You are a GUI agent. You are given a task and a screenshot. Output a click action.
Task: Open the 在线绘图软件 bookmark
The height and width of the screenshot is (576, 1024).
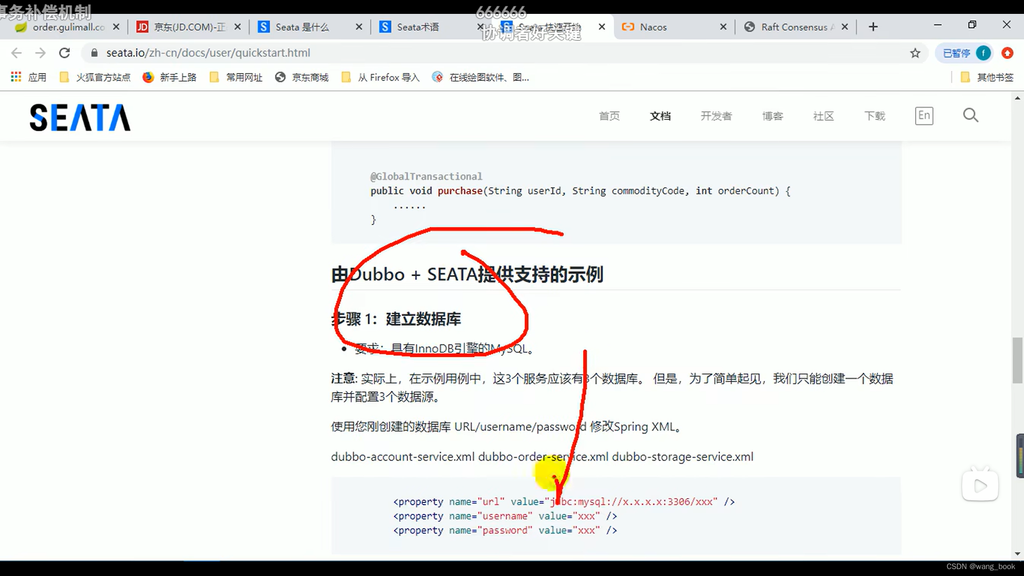[x=481, y=77]
